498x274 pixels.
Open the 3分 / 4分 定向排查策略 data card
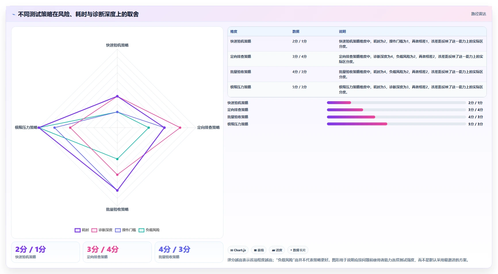coord(117,252)
